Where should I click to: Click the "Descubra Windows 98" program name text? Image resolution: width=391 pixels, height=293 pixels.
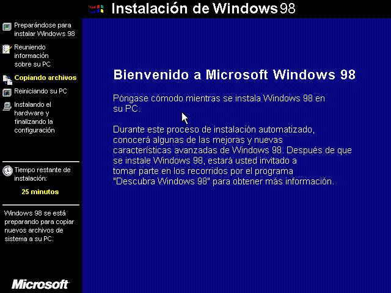point(161,181)
